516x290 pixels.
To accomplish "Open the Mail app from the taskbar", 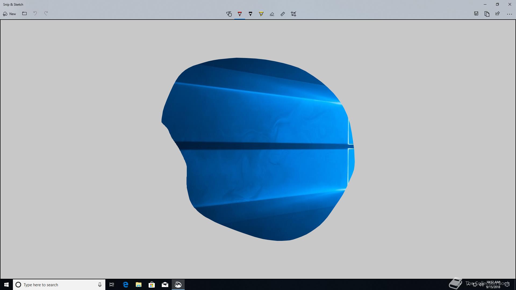I will point(165,285).
